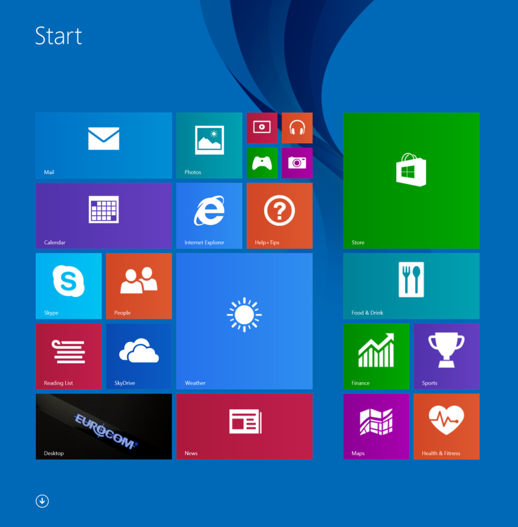Open the Xbox Games controller tile
This screenshot has width=518, height=527.
(262, 163)
